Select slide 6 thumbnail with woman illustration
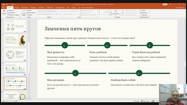This screenshot has width=187, height=105. tap(15, 40)
